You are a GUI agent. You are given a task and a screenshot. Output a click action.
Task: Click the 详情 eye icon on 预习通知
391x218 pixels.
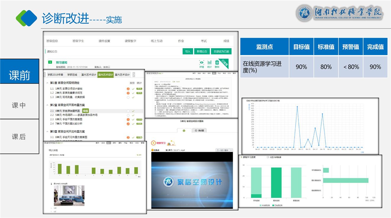pyautogui.click(x=201, y=63)
